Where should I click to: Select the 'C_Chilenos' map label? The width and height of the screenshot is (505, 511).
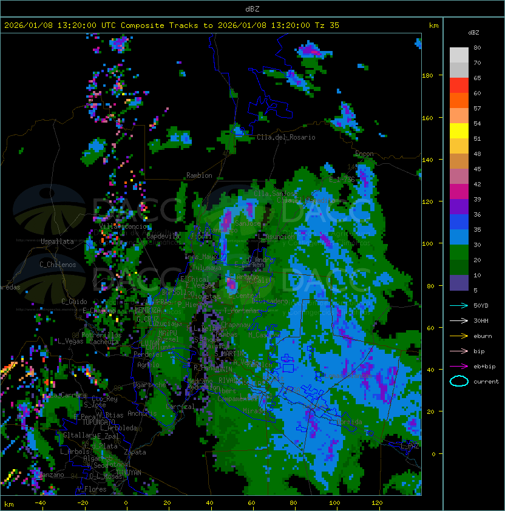(x=58, y=265)
